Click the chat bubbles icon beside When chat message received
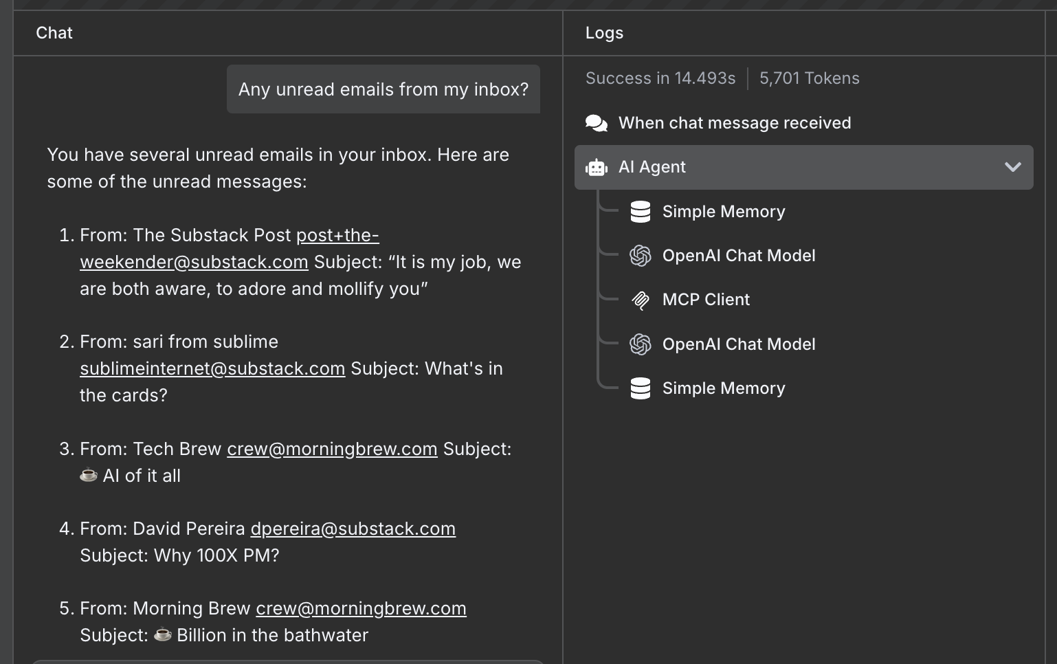This screenshot has width=1057, height=664. pos(596,123)
